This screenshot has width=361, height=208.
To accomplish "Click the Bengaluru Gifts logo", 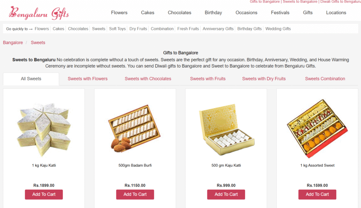I will pos(39,13).
